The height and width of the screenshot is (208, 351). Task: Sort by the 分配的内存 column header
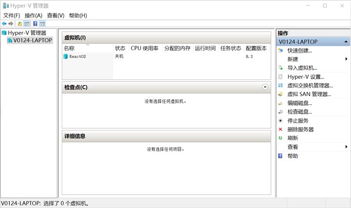(177, 48)
